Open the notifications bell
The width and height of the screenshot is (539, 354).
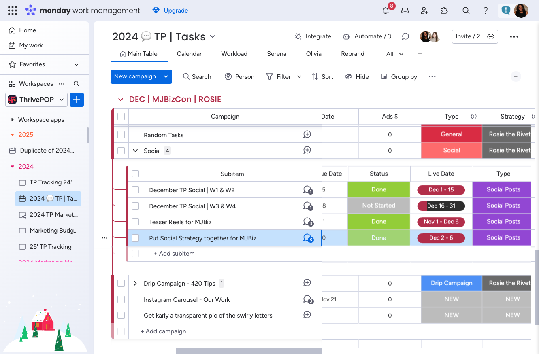[x=386, y=11]
